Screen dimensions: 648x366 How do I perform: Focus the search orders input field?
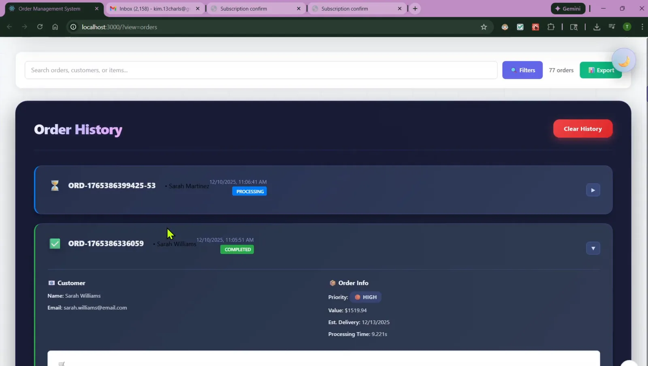click(261, 70)
